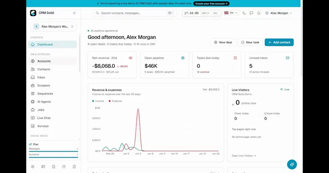Open the Alex Morgan's workspace switcher
The width and height of the screenshot is (329, 173).
pyautogui.click(x=53, y=26)
